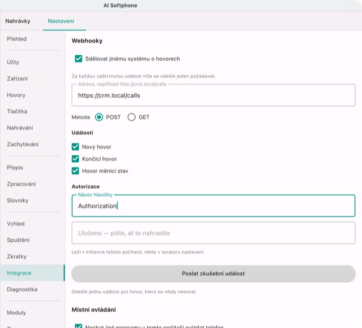Open Spuštění settings section
This screenshot has width=362, height=328.
tap(18, 240)
